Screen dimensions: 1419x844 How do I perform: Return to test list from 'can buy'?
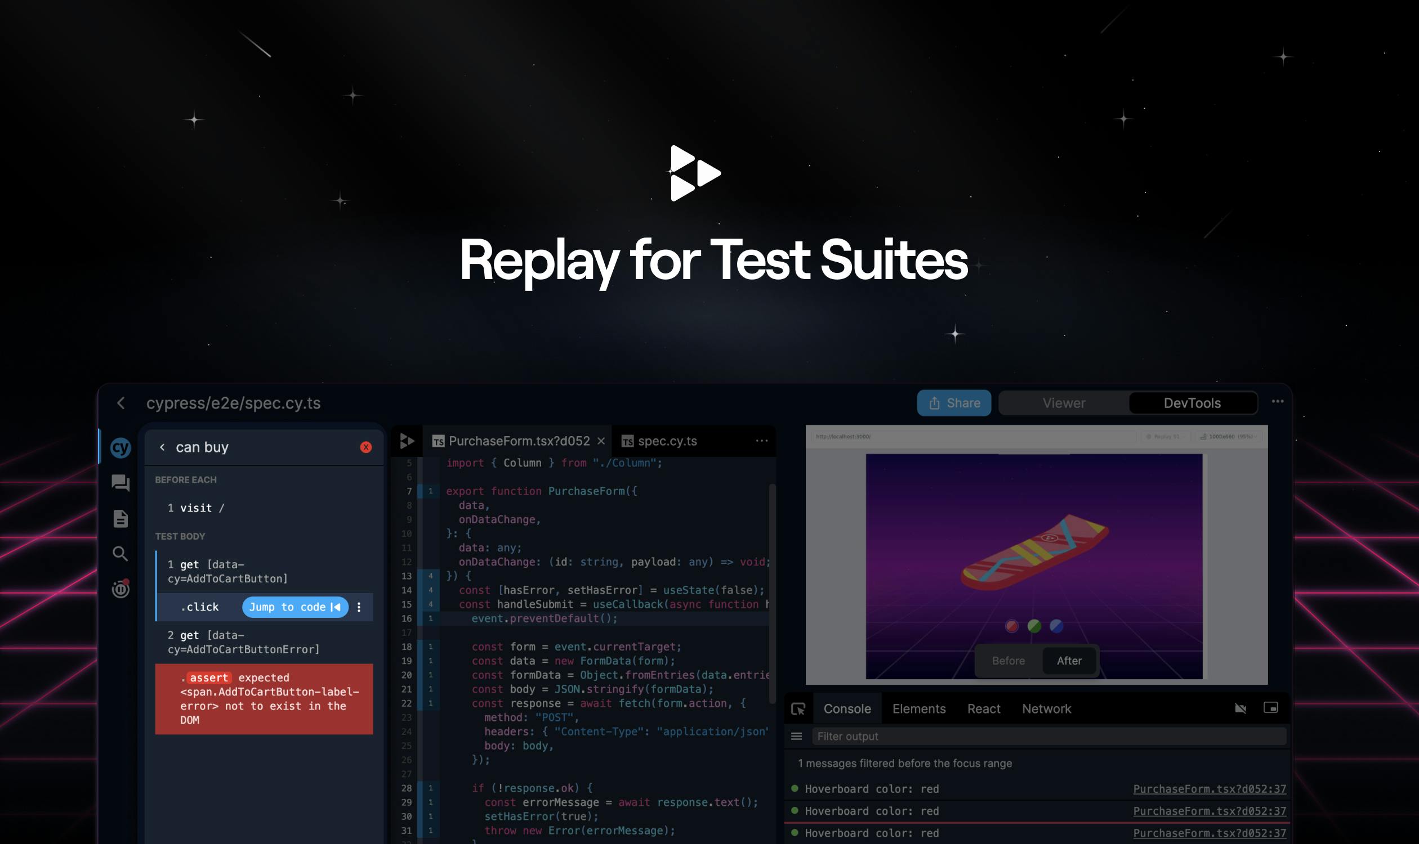pyautogui.click(x=162, y=447)
